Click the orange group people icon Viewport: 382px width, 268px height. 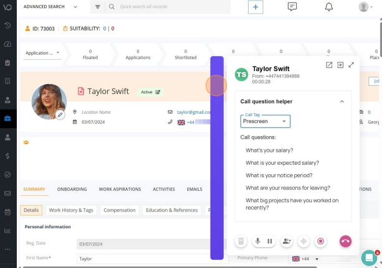click(26, 142)
